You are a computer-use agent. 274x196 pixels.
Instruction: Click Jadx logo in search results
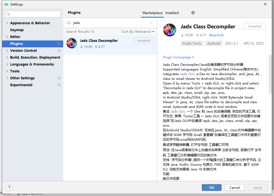coord(72,43)
